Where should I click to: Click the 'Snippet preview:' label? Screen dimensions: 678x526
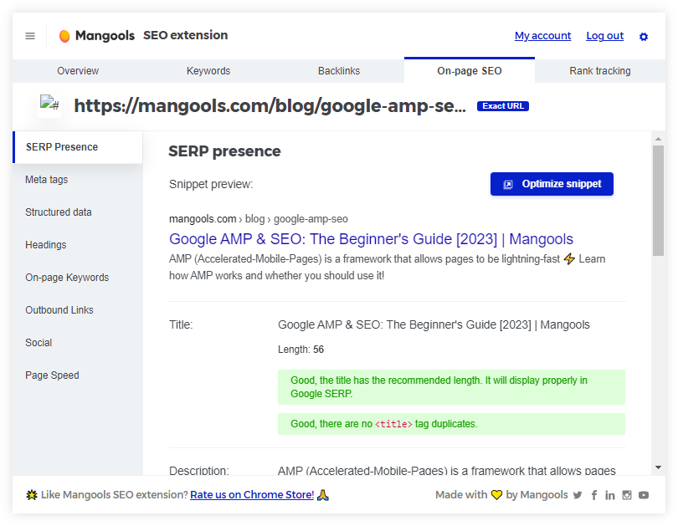(211, 185)
